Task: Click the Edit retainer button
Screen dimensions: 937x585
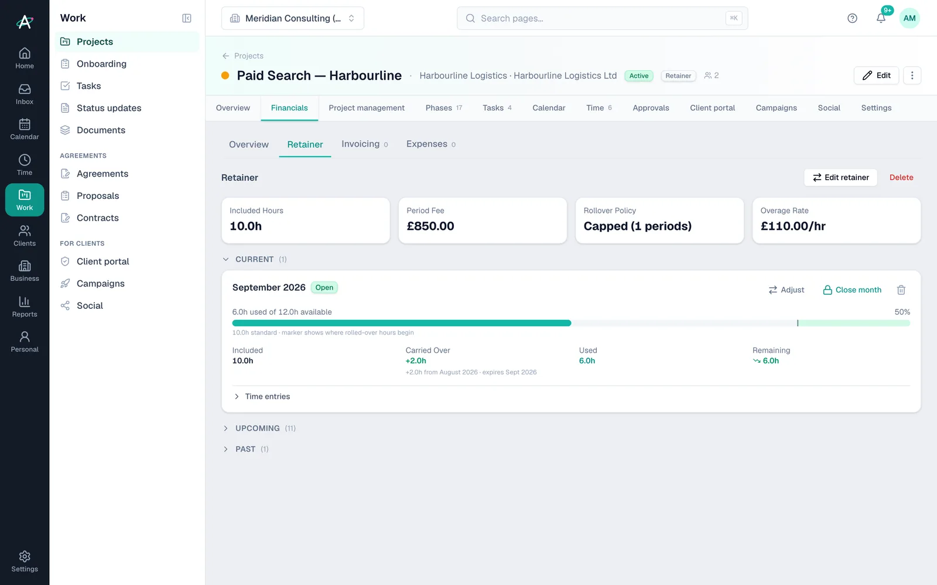Action: 840,177
